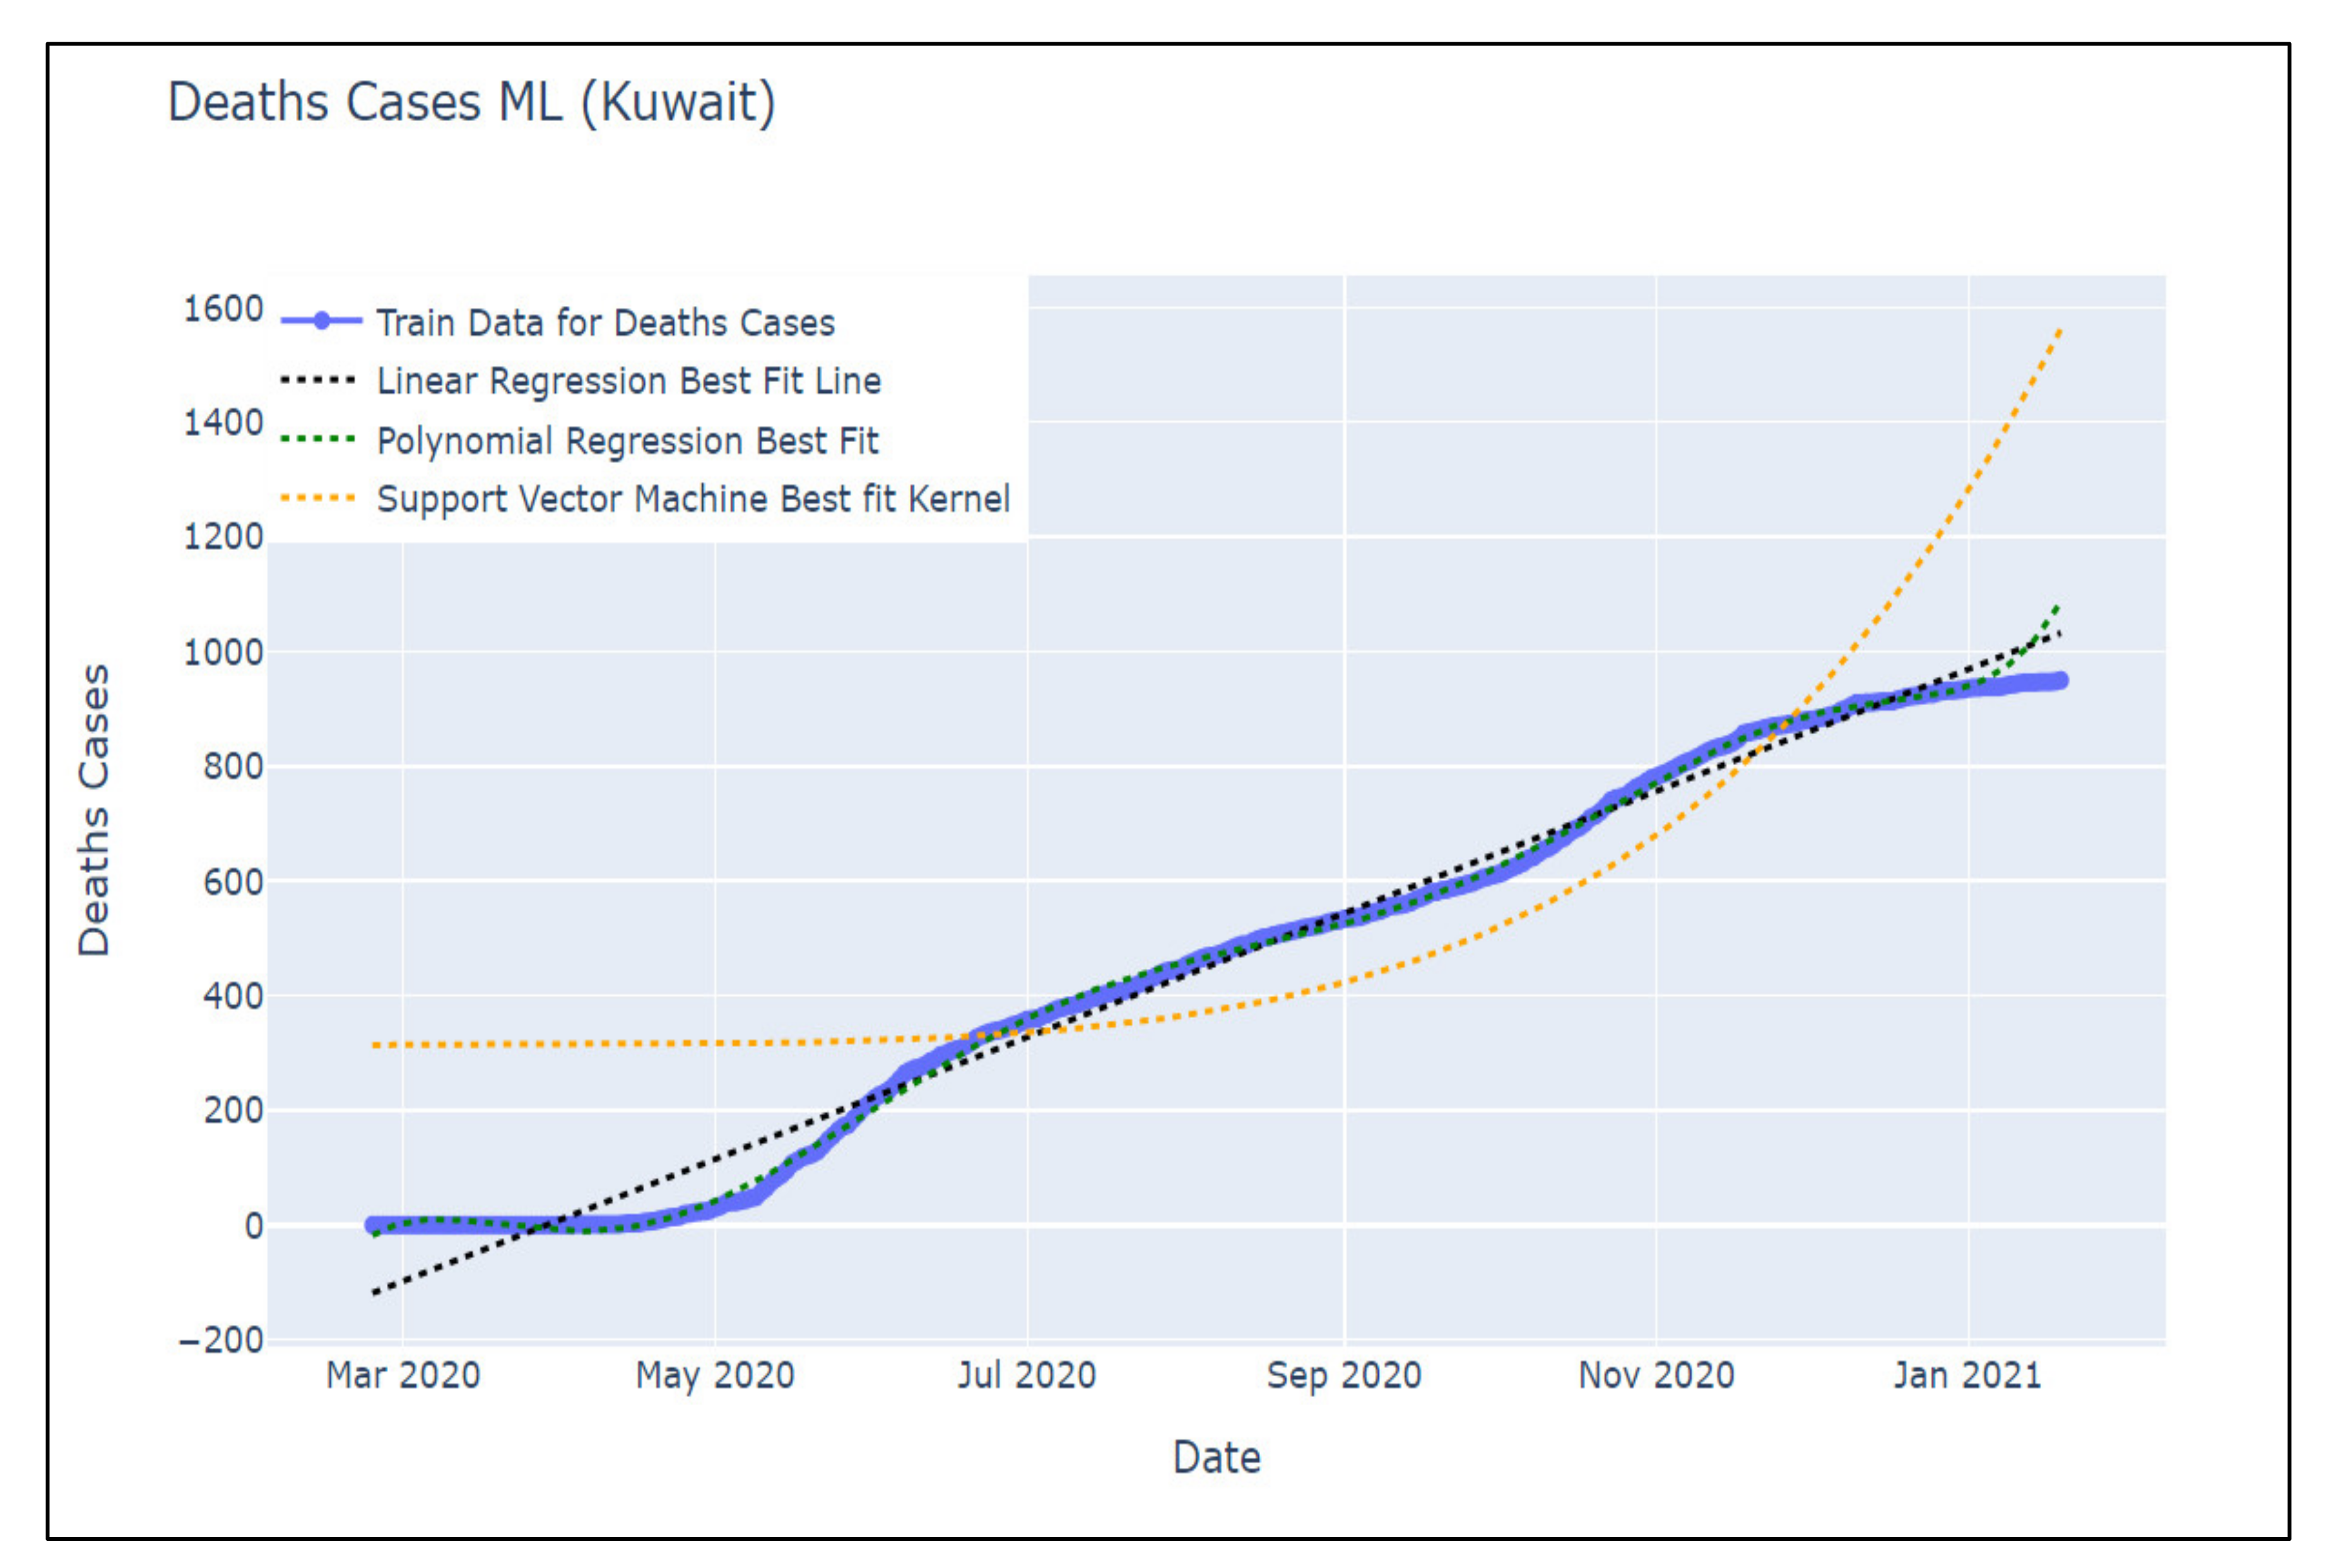Click the Mar 2020 x-axis tick label
2346x1568 pixels.
403,1375
